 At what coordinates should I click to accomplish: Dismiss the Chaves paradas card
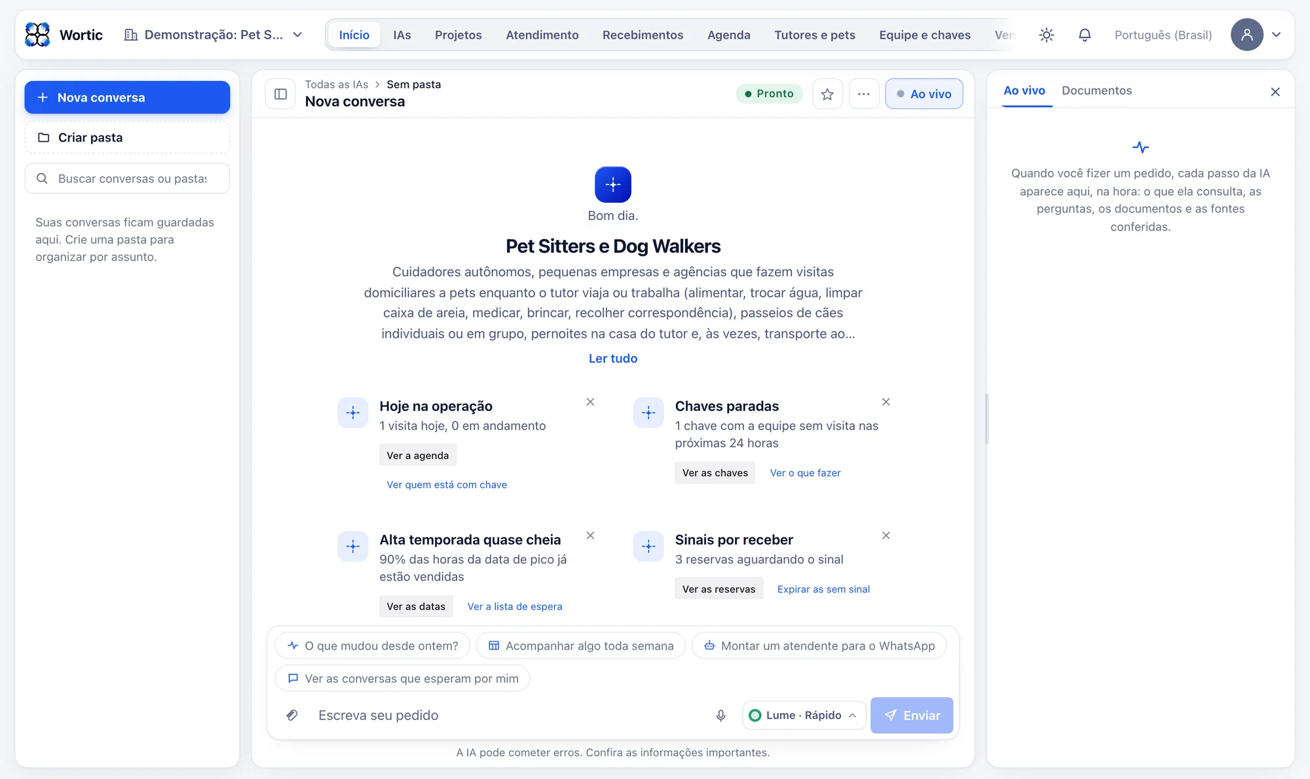click(886, 402)
